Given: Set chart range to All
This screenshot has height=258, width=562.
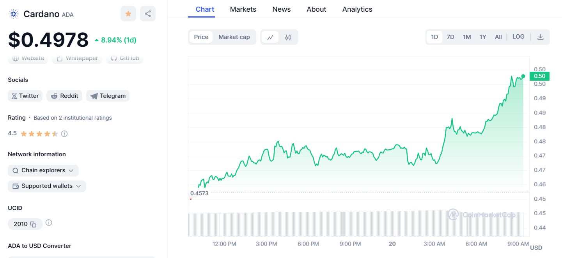Looking at the screenshot, I should [498, 37].
